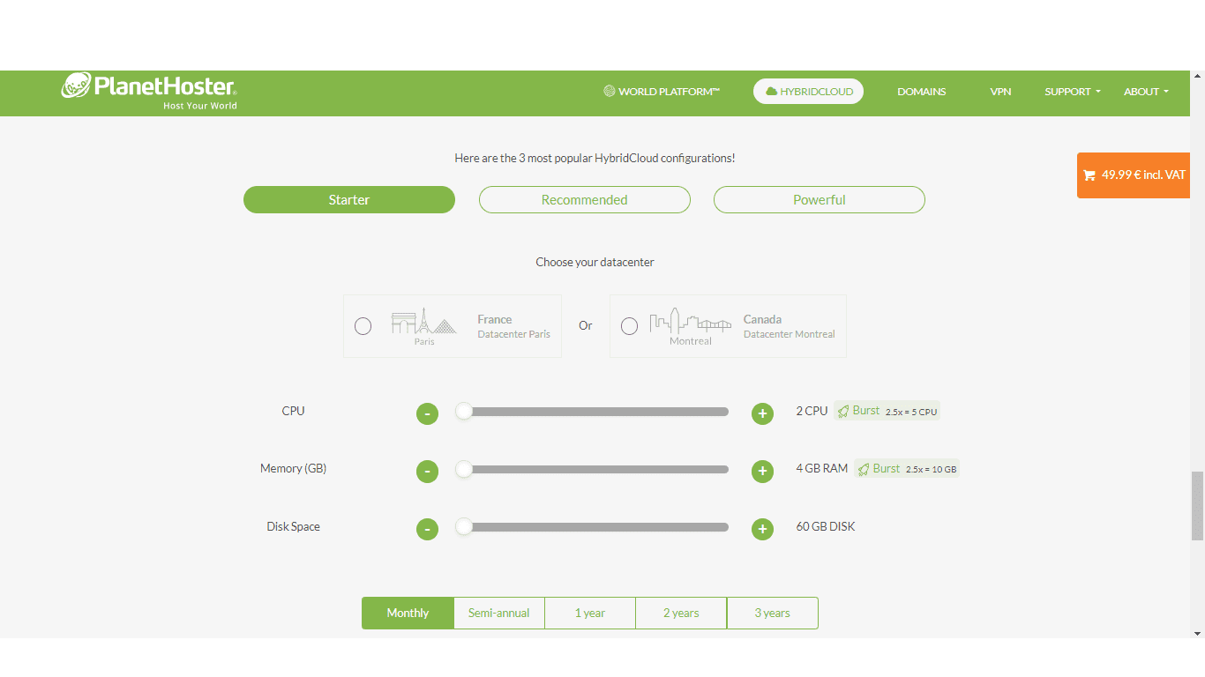This screenshot has width=1205, height=677.
Task: Click the page vertical scrollbar thumb
Action: coord(1197,505)
